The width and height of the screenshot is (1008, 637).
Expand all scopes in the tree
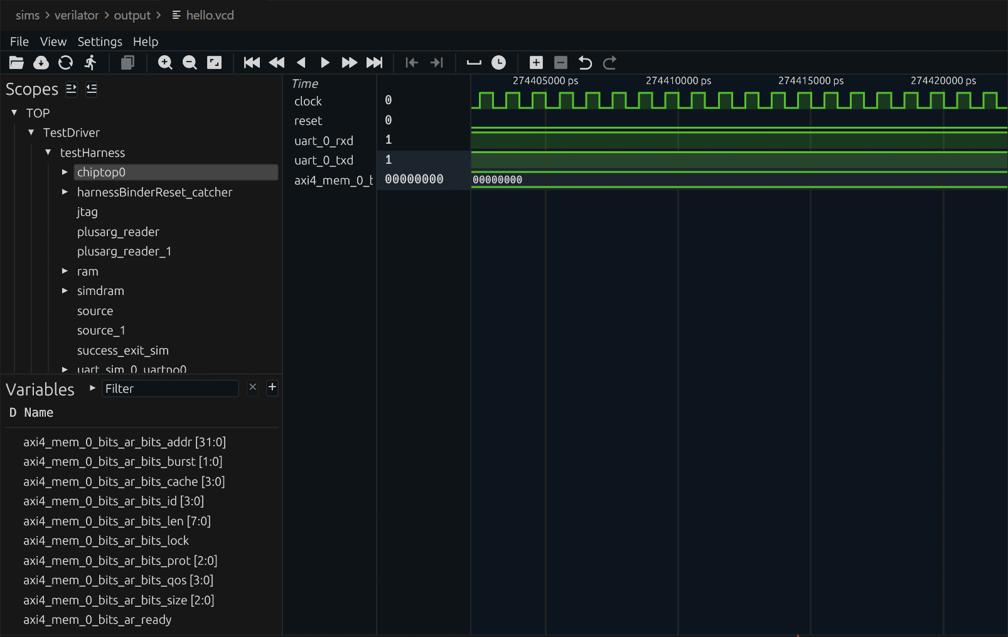pos(71,89)
